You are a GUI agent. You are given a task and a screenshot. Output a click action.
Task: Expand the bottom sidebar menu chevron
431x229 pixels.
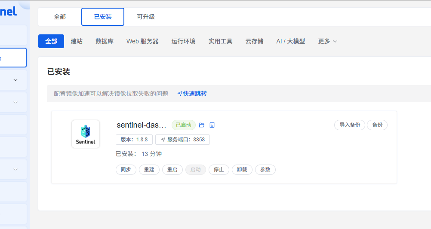tap(15, 169)
